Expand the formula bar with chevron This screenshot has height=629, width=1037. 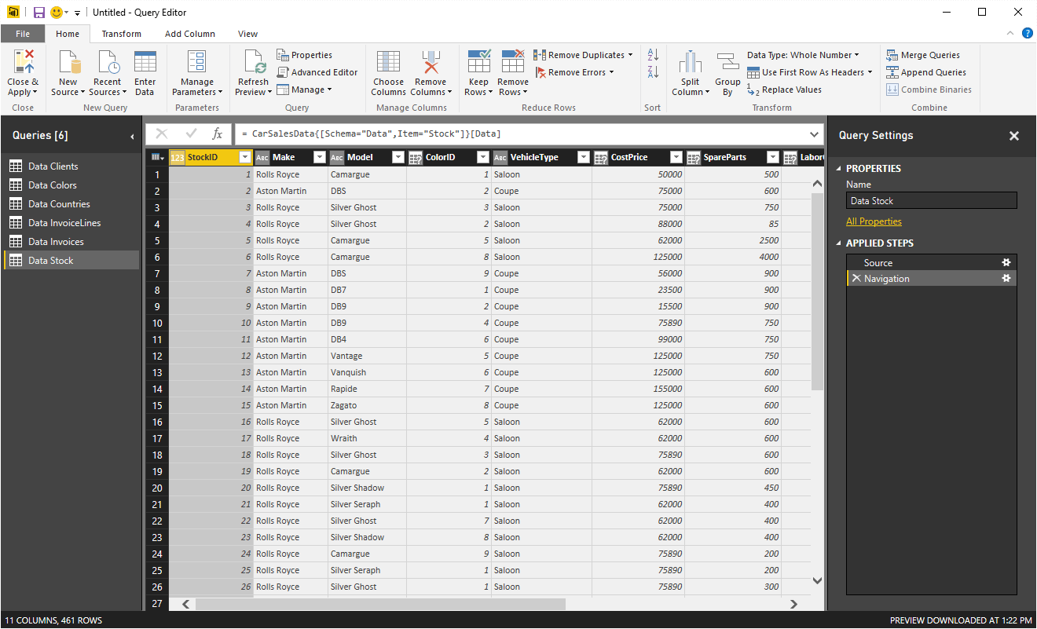[814, 134]
